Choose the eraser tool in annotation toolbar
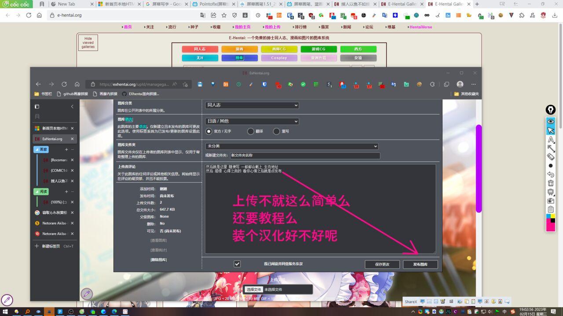Viewport: 563px width, 316px height. coord(551,157)
